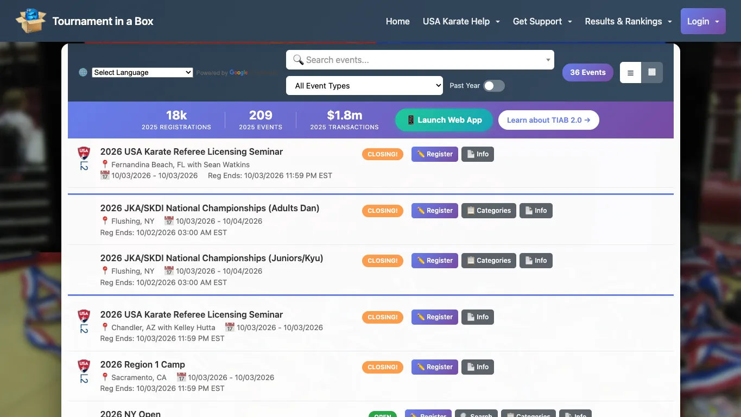The image size is (741, 417).
Task: View Info for the Chandler, AZ seminar
Action: 478,317
